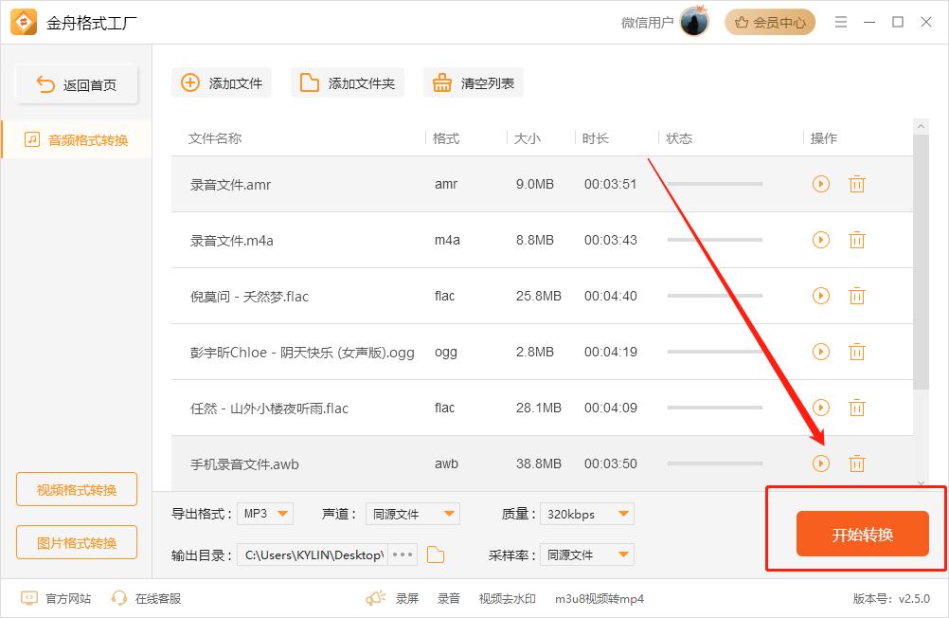The width and height of the screenshot is (949, 618).
Task: Delete 手机录音文件.awb using its trash icon
Action: pyautogui.click(x=857, y=464)
